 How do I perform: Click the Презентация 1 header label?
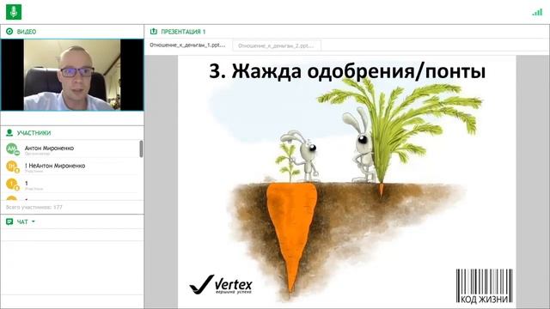183,32
